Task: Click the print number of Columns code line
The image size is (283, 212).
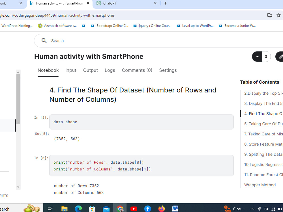Action: [x=102, y=169]
